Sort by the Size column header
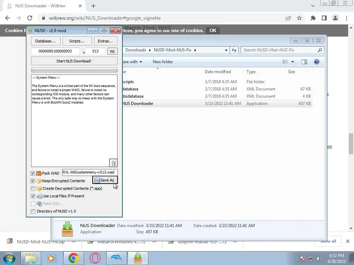 tap(291, 72)
